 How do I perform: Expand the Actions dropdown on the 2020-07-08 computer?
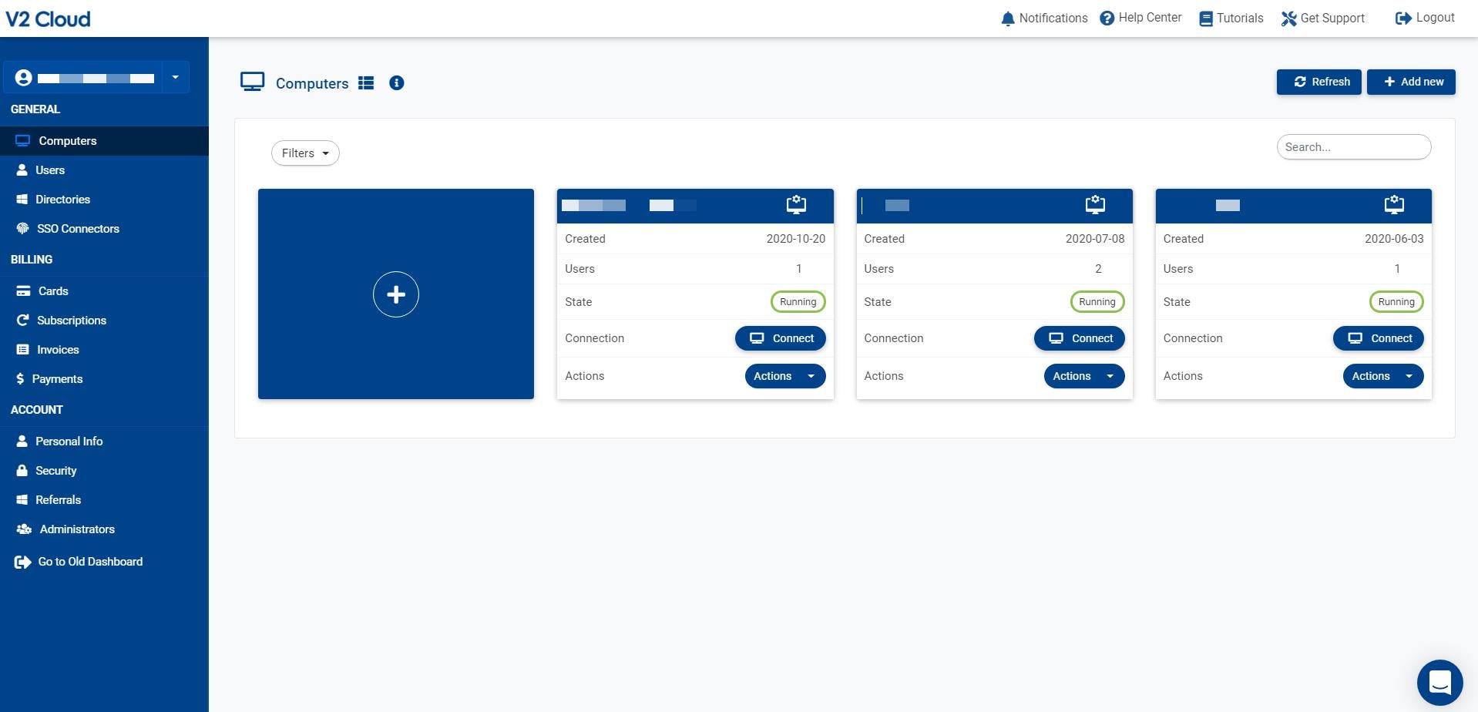pos(1083,376)
